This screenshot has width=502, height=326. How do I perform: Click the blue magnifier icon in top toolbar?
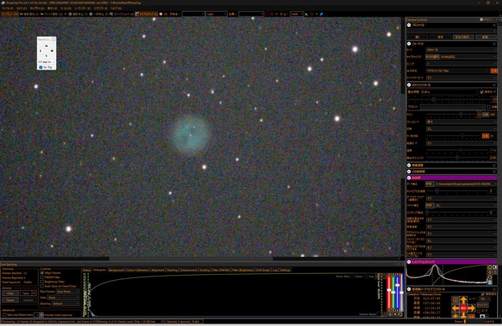tap(321, 14)
